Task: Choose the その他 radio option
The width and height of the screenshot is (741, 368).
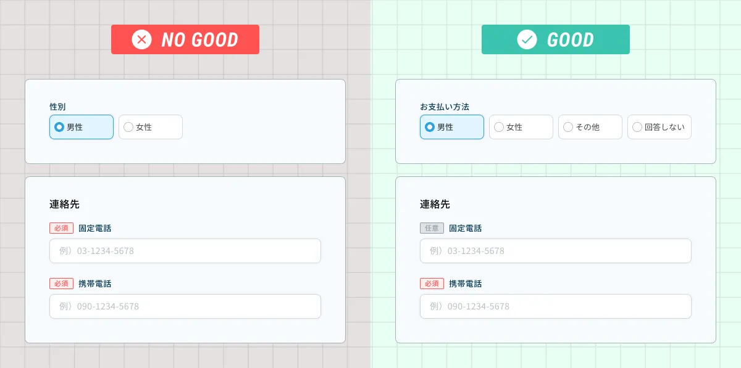Action: (568, 127)
